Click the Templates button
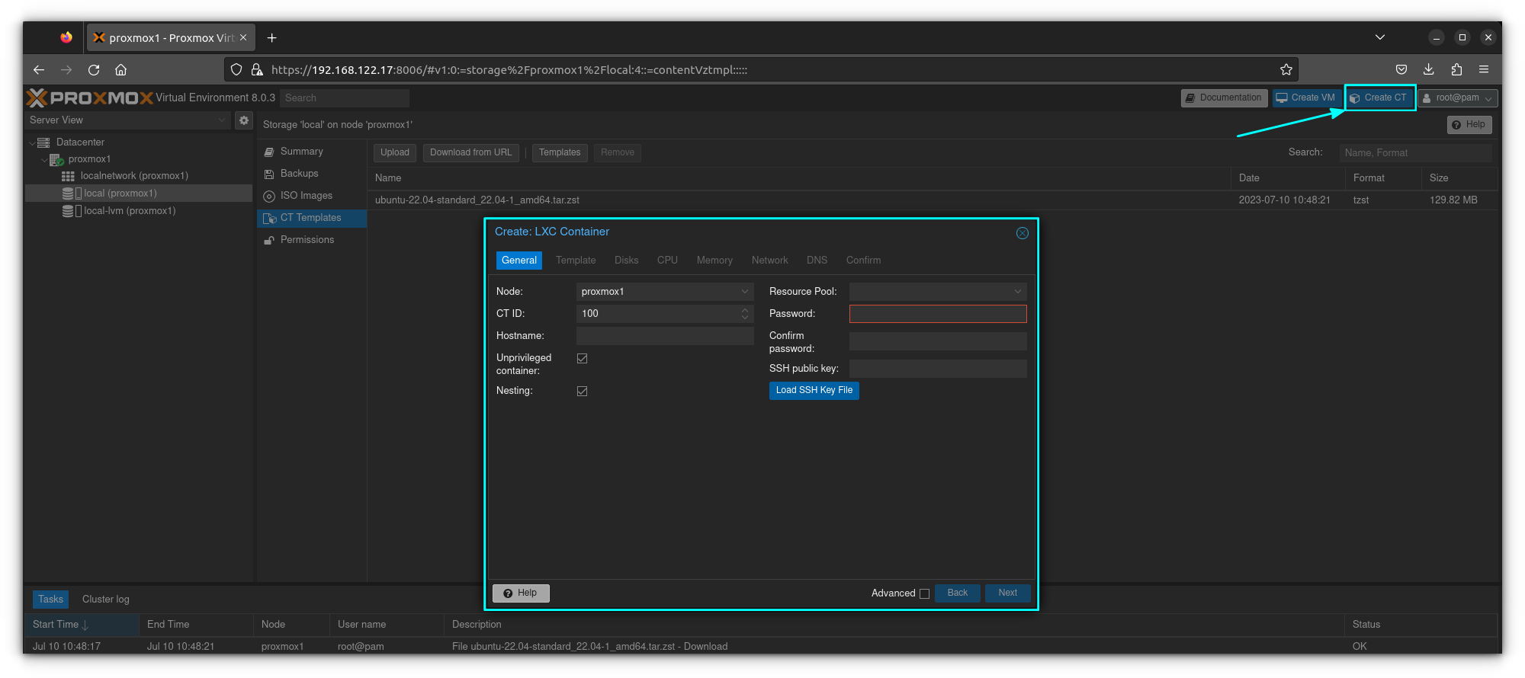 click(x=560, y=152)
